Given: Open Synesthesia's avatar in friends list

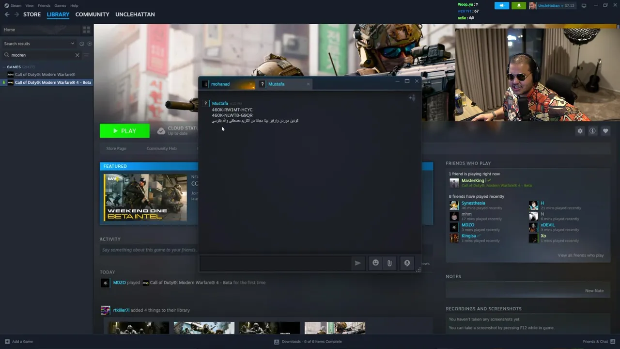Looking at the screenshot, I should (454, 206).
